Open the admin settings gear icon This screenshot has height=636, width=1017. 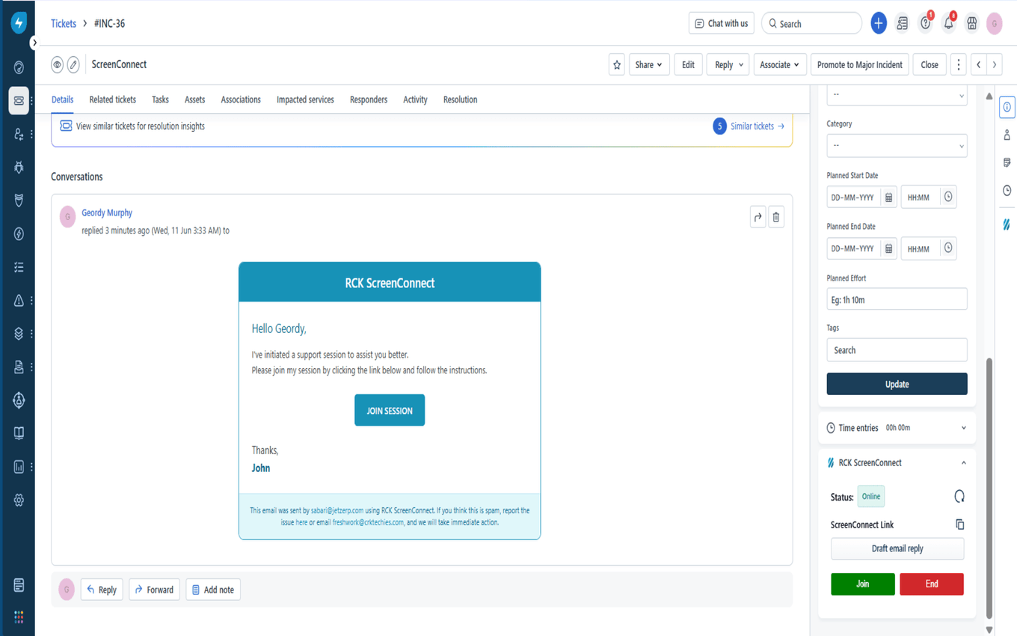pos(19,500)
